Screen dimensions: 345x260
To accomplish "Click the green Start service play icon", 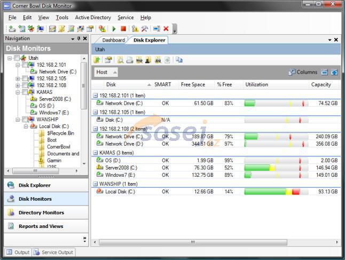I will 114,29.
